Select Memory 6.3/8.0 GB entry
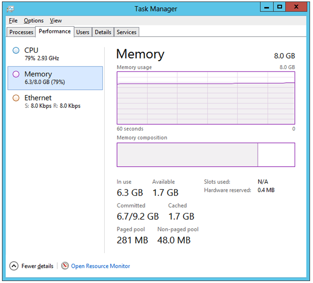Image resolution: width=313 pixels, height=283 pixels. pos(55,78)
